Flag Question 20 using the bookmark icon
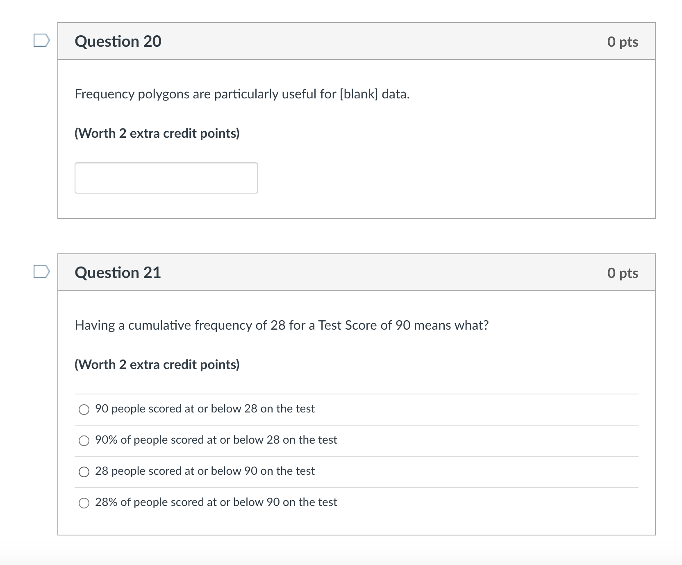This screenshot has width=682, height=565. click(x=42, y=41)
